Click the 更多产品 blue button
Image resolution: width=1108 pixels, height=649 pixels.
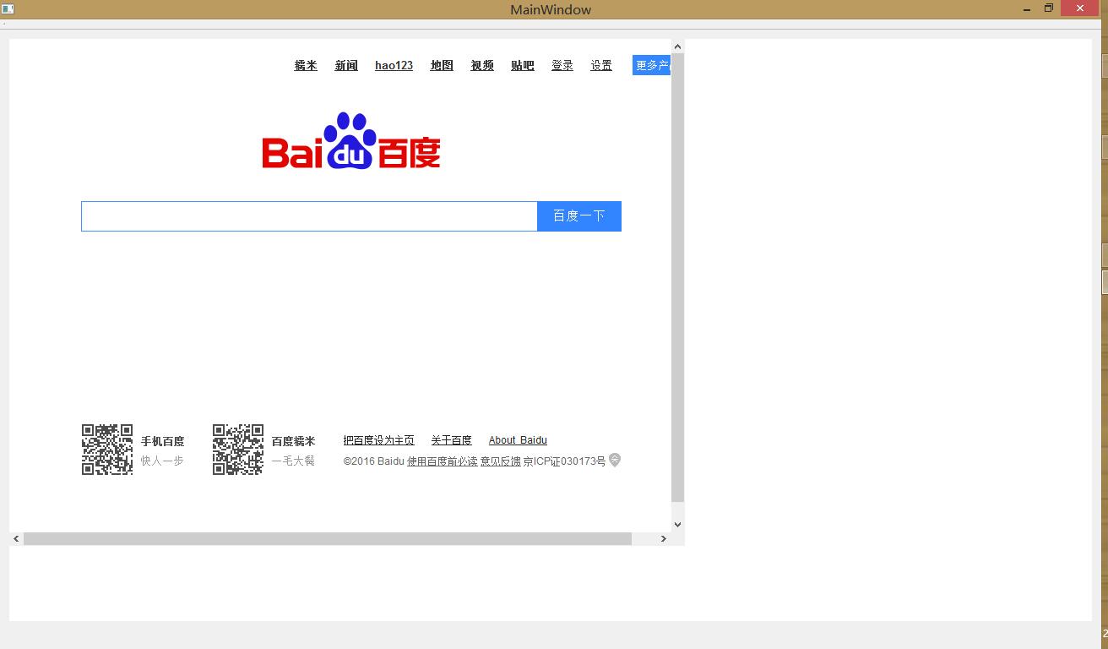click(x=651, y=65)
